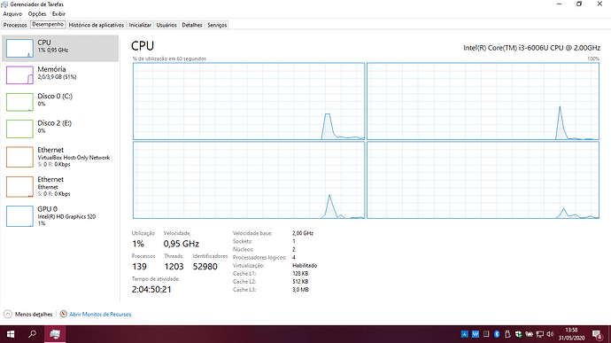Click the Intel i3-6006U processor name text
The image size is (611, 343).
tap(531, 48)
